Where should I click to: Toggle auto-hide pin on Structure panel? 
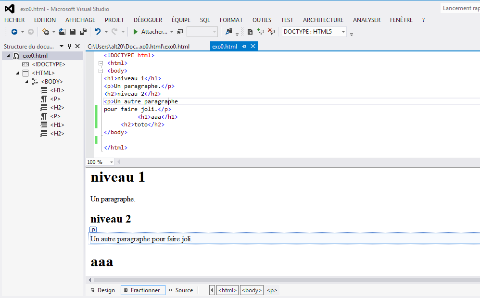coord(69,47)
